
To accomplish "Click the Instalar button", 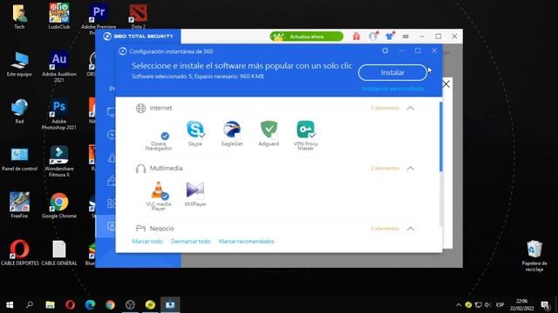I will pos(392,73).
